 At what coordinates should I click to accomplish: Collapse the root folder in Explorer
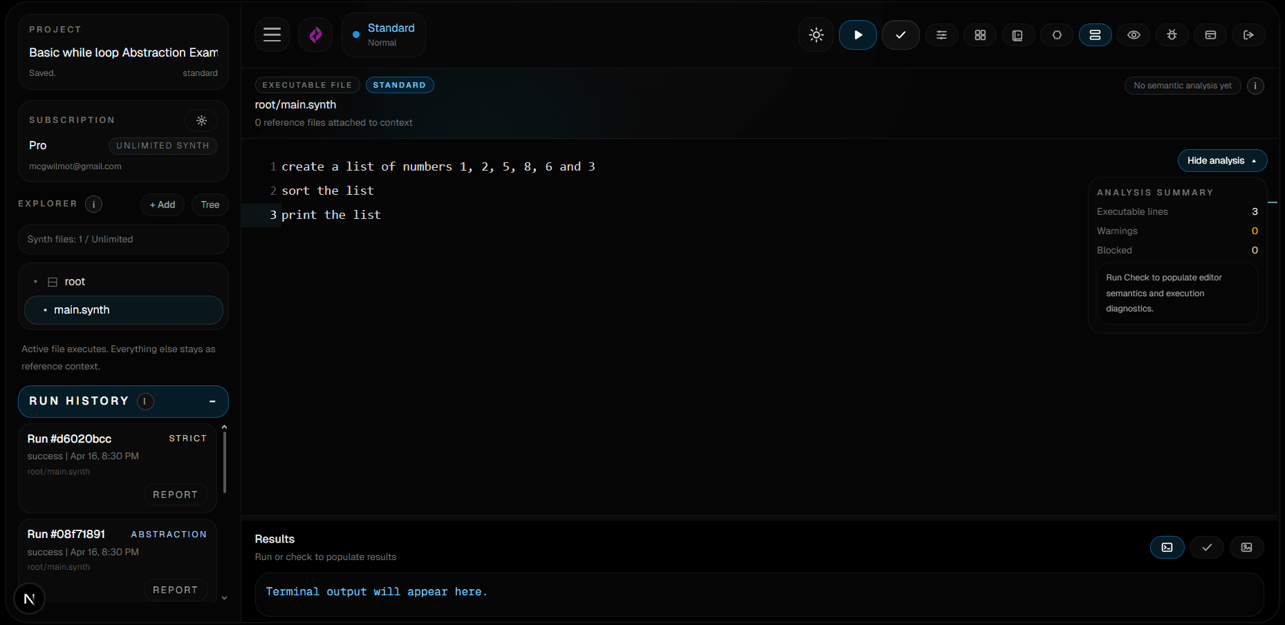(x=35, y=281)
